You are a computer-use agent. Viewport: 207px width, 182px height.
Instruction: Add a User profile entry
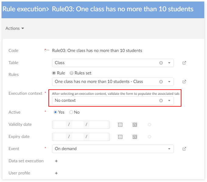click(x=56, y=173)
